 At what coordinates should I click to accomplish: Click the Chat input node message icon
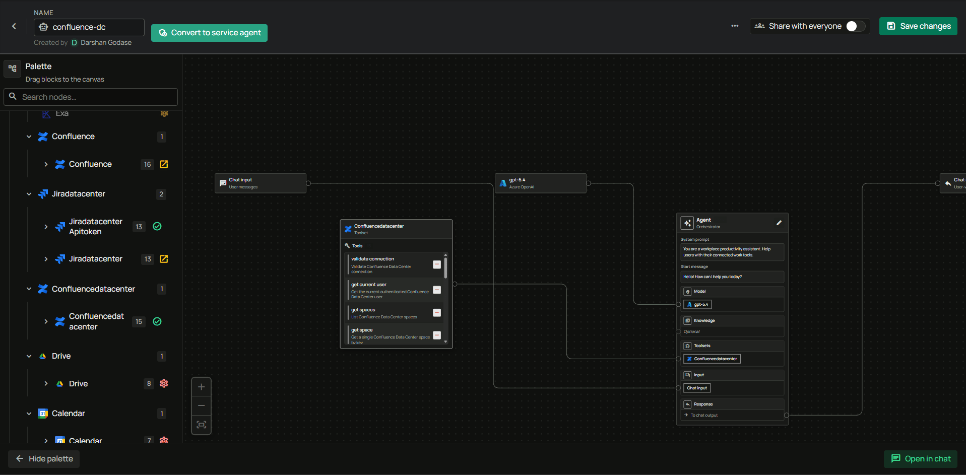tap(223, 183)
